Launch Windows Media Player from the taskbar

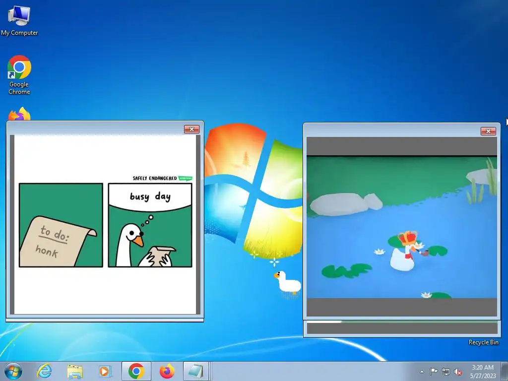pos(105,371)
